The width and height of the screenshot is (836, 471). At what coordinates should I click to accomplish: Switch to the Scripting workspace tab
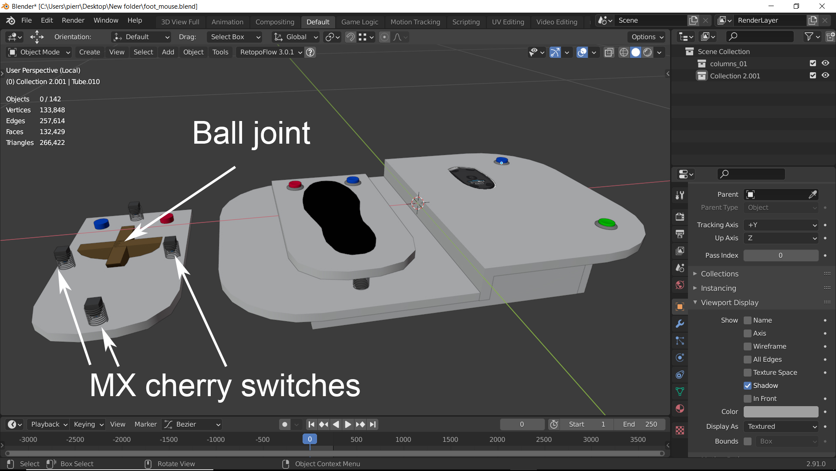pos(466,22)
